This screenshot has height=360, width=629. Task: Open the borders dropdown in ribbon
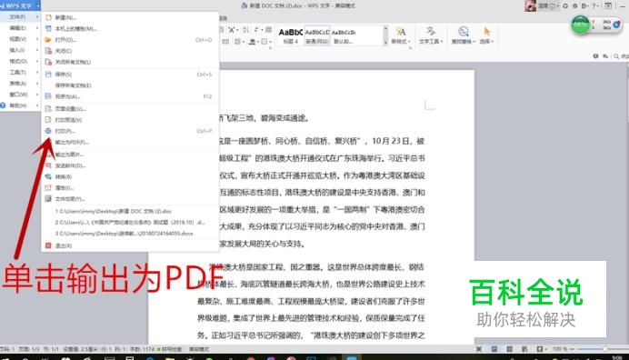pyautogui.click(x=265, y=41)
